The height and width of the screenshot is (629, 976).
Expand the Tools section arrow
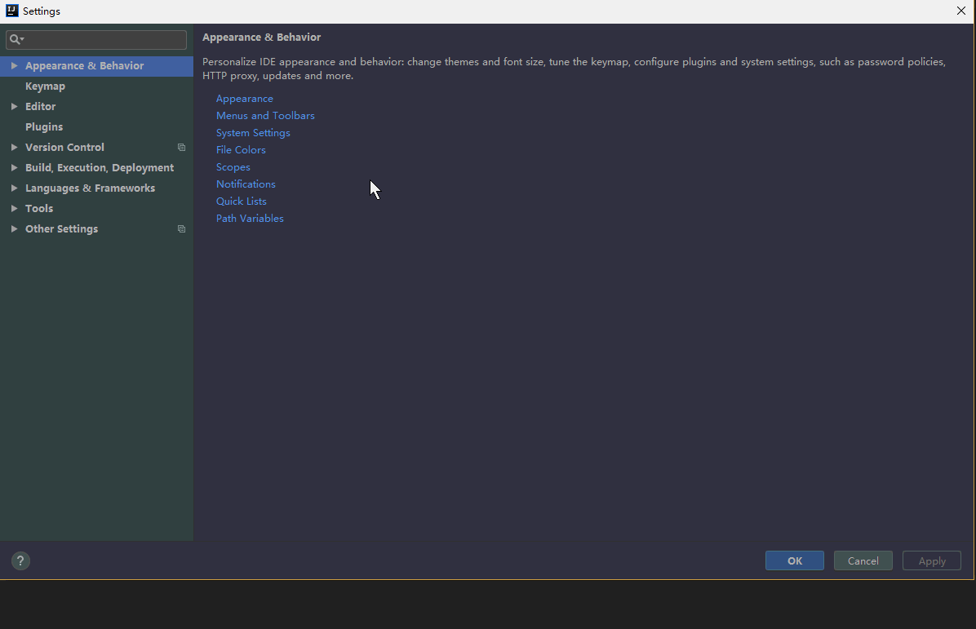(x=14, y=209)
